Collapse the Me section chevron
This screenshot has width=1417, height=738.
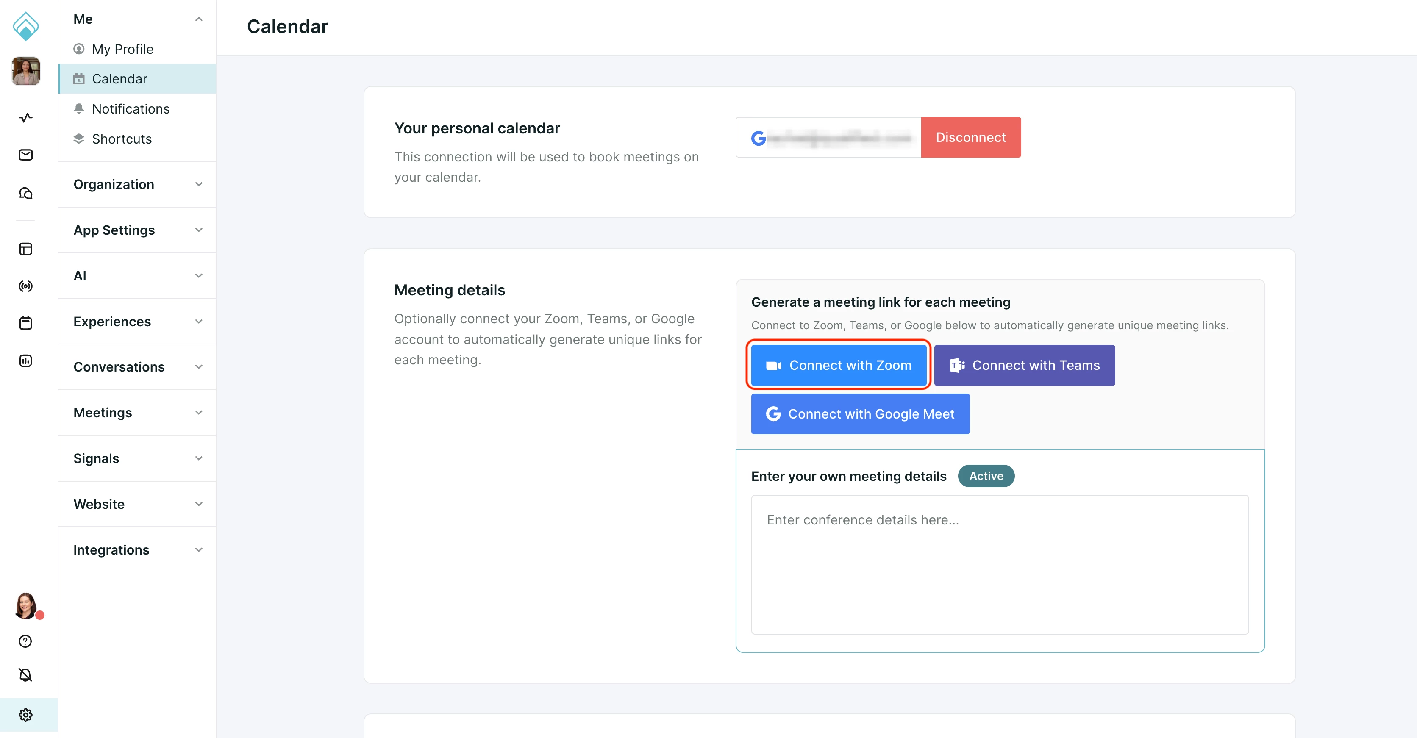pos(199,19)
